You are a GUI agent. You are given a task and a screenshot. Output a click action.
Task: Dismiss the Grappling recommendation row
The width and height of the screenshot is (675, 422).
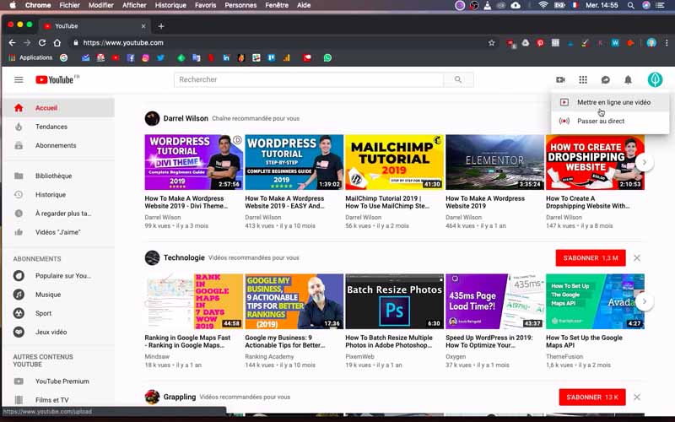point(637,397)
